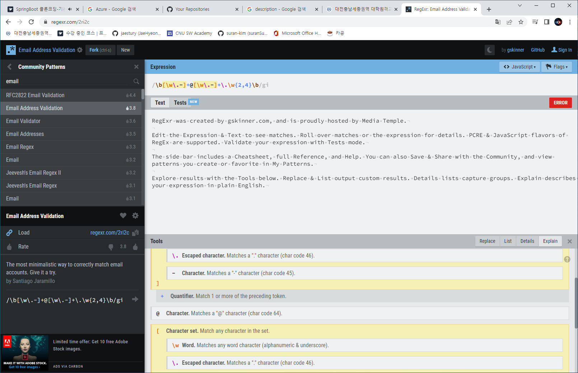Click the browser profile avatar icon
578x373 pixels.
coord(558,22)
